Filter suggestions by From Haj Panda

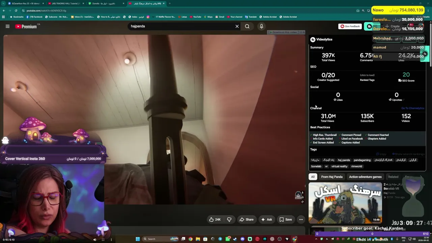(x=332, y=177)
